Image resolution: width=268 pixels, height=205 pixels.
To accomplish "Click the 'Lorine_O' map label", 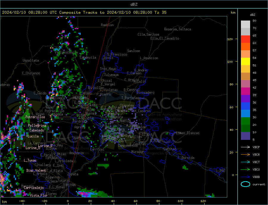I will click(33, 148).
